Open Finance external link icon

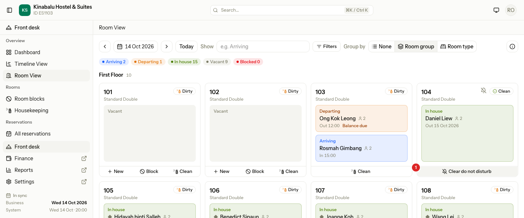pos(84,158)
